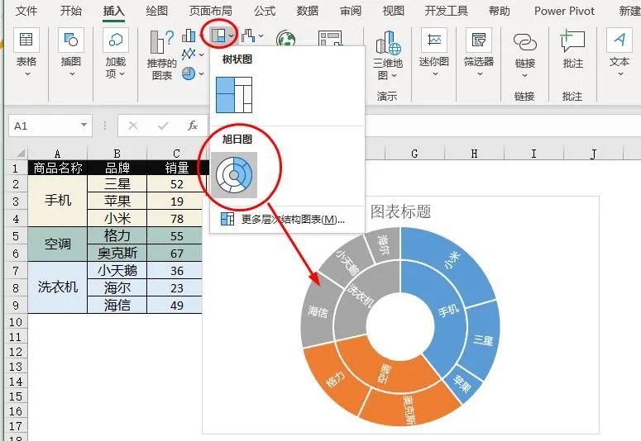Select cell with value 49
The height and width of the screenshot is (441, 641).
pos(177,305)
